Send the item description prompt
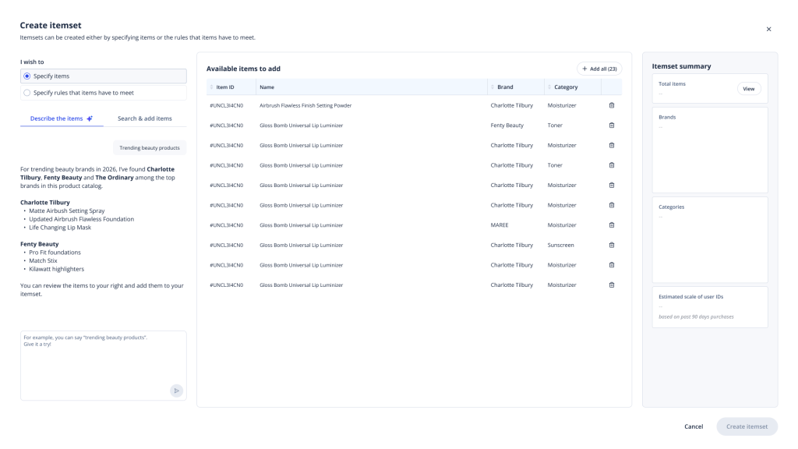Image resolution: width=798 pixels, height=449 pixels. [x=176, y=391]
